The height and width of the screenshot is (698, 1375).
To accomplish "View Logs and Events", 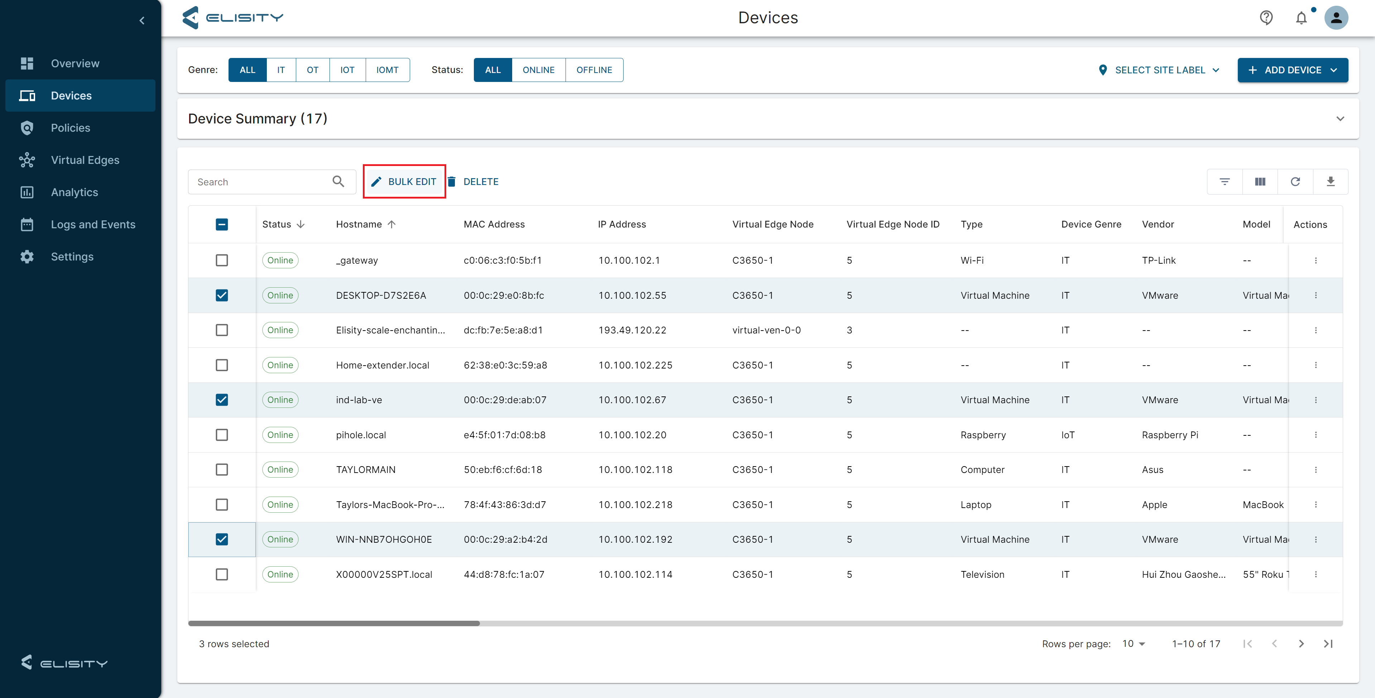I will point(93,224).
